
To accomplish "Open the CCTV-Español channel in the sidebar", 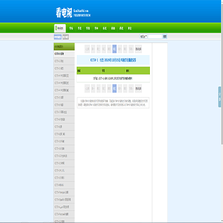I will coord(64,199).
